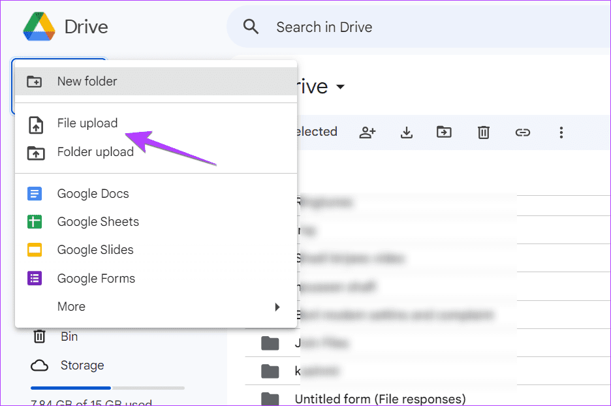This screenshot has height=406, width=611.
Task: Click the download icon above the file list
Action: pyautogui.click(x=406, y=132)
